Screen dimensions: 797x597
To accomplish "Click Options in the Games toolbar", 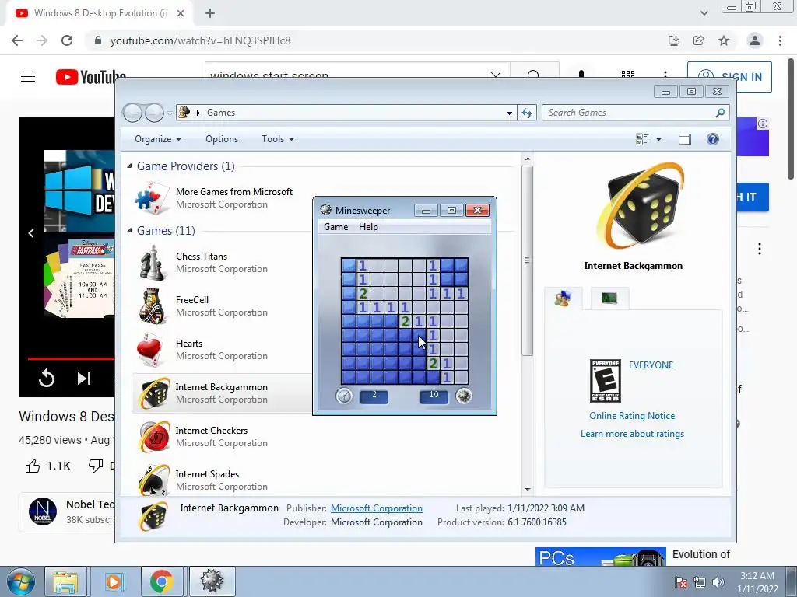I will point(222,139).
